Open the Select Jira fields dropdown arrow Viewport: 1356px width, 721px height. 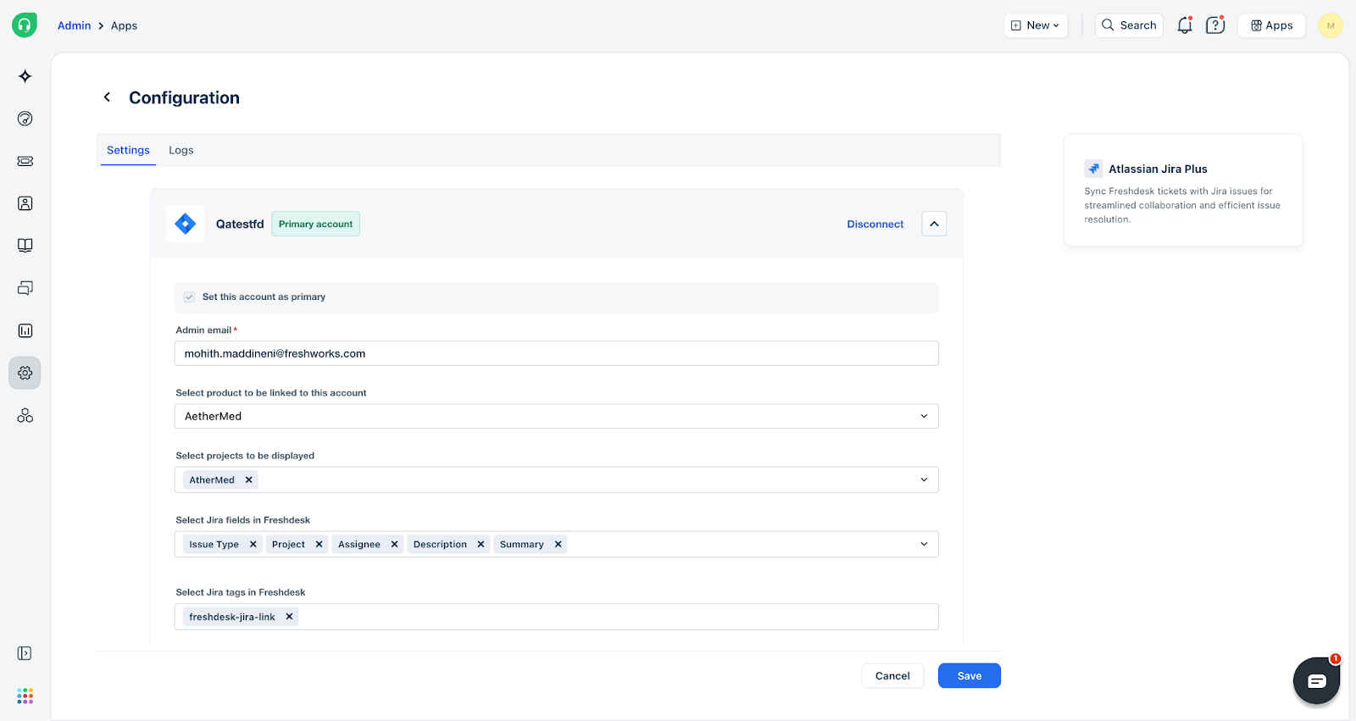point(924,544)
